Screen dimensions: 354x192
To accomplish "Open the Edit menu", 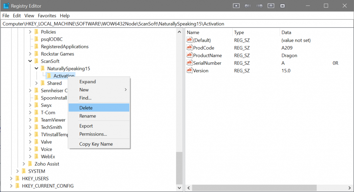I will point(17,16).
